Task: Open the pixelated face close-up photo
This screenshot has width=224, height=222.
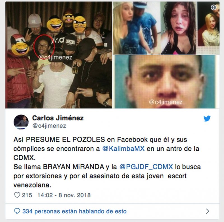Action: tap(166, 82)
